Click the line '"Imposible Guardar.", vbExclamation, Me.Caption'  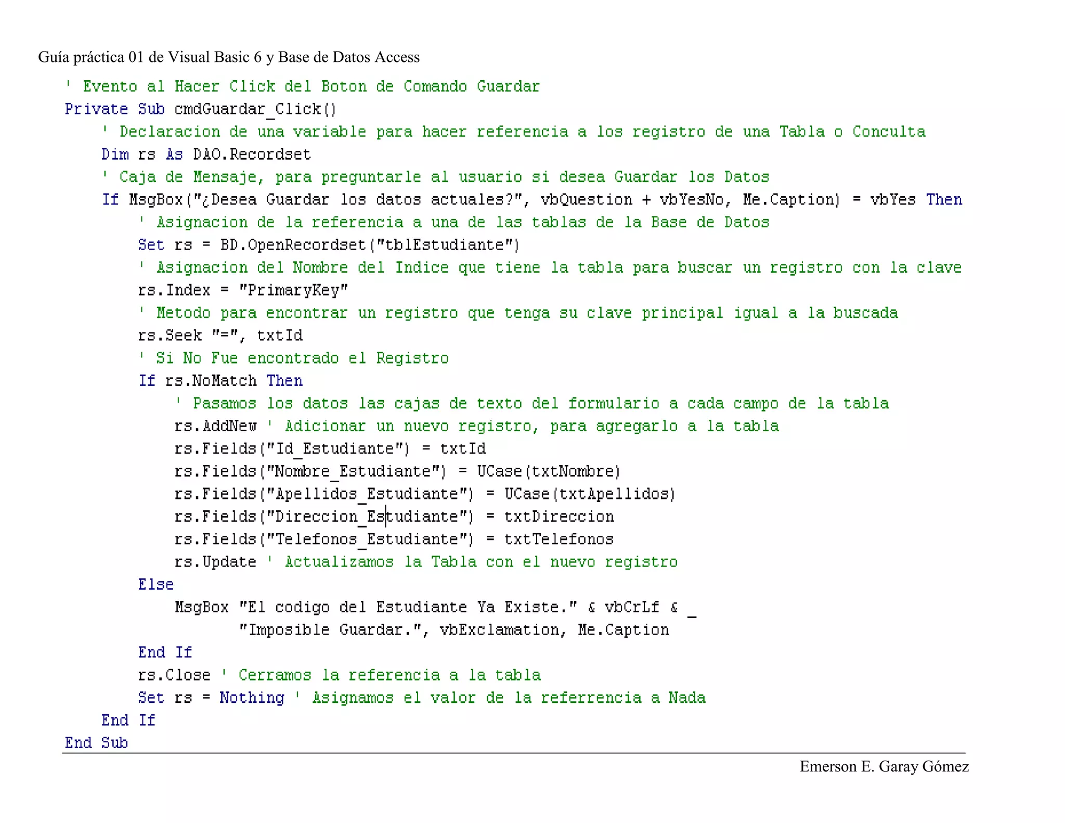[454, 630]
